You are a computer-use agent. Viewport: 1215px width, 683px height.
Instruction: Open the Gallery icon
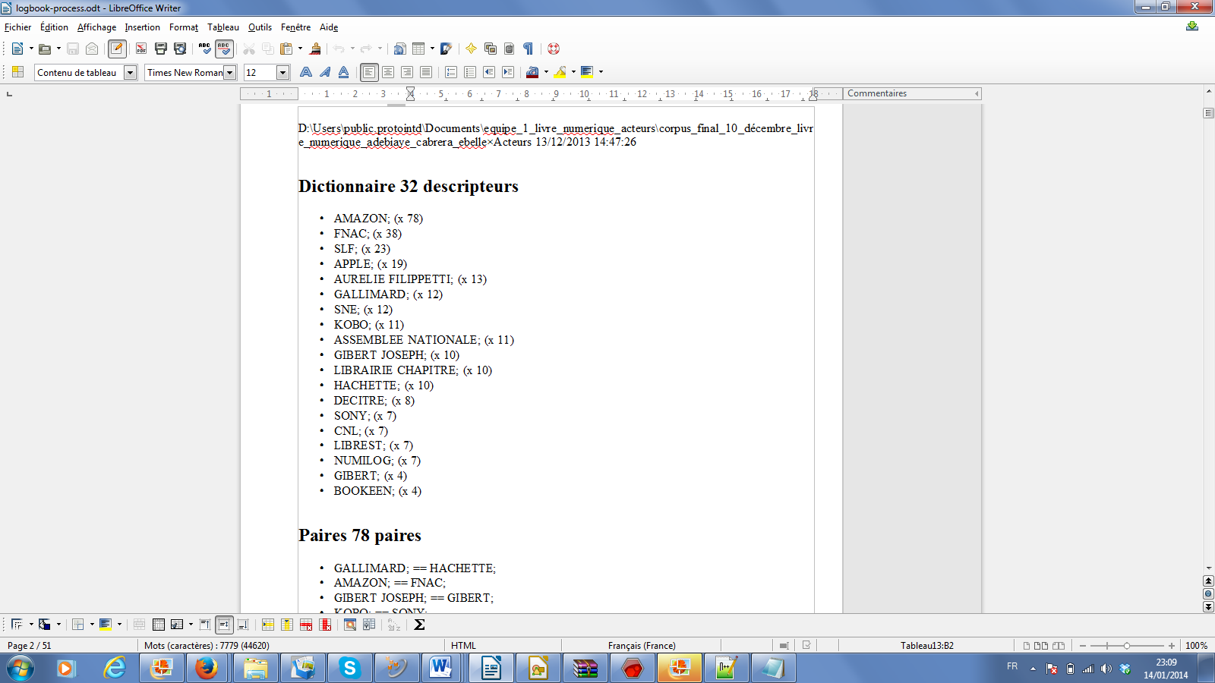pos(491,49)
